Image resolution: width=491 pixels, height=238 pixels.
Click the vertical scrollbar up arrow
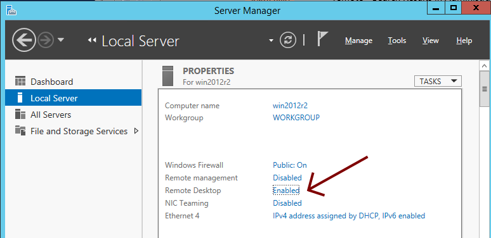pos(485,66)
